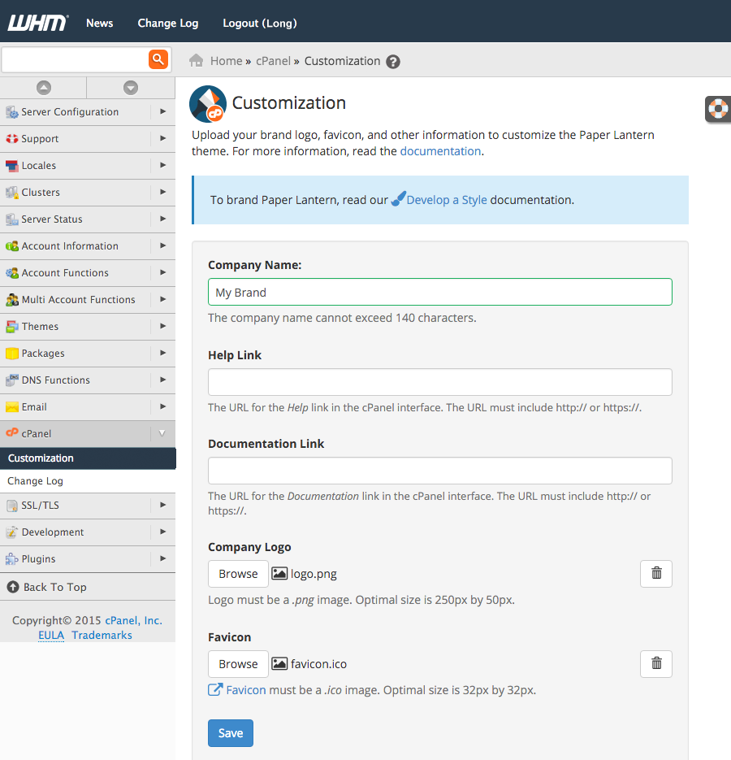Expand the DNS Functions section
This screenshot has width=731, height=760.
[162, 380]
